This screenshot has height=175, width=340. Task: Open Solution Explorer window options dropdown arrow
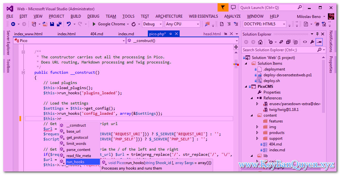click(x=312, y=34)
